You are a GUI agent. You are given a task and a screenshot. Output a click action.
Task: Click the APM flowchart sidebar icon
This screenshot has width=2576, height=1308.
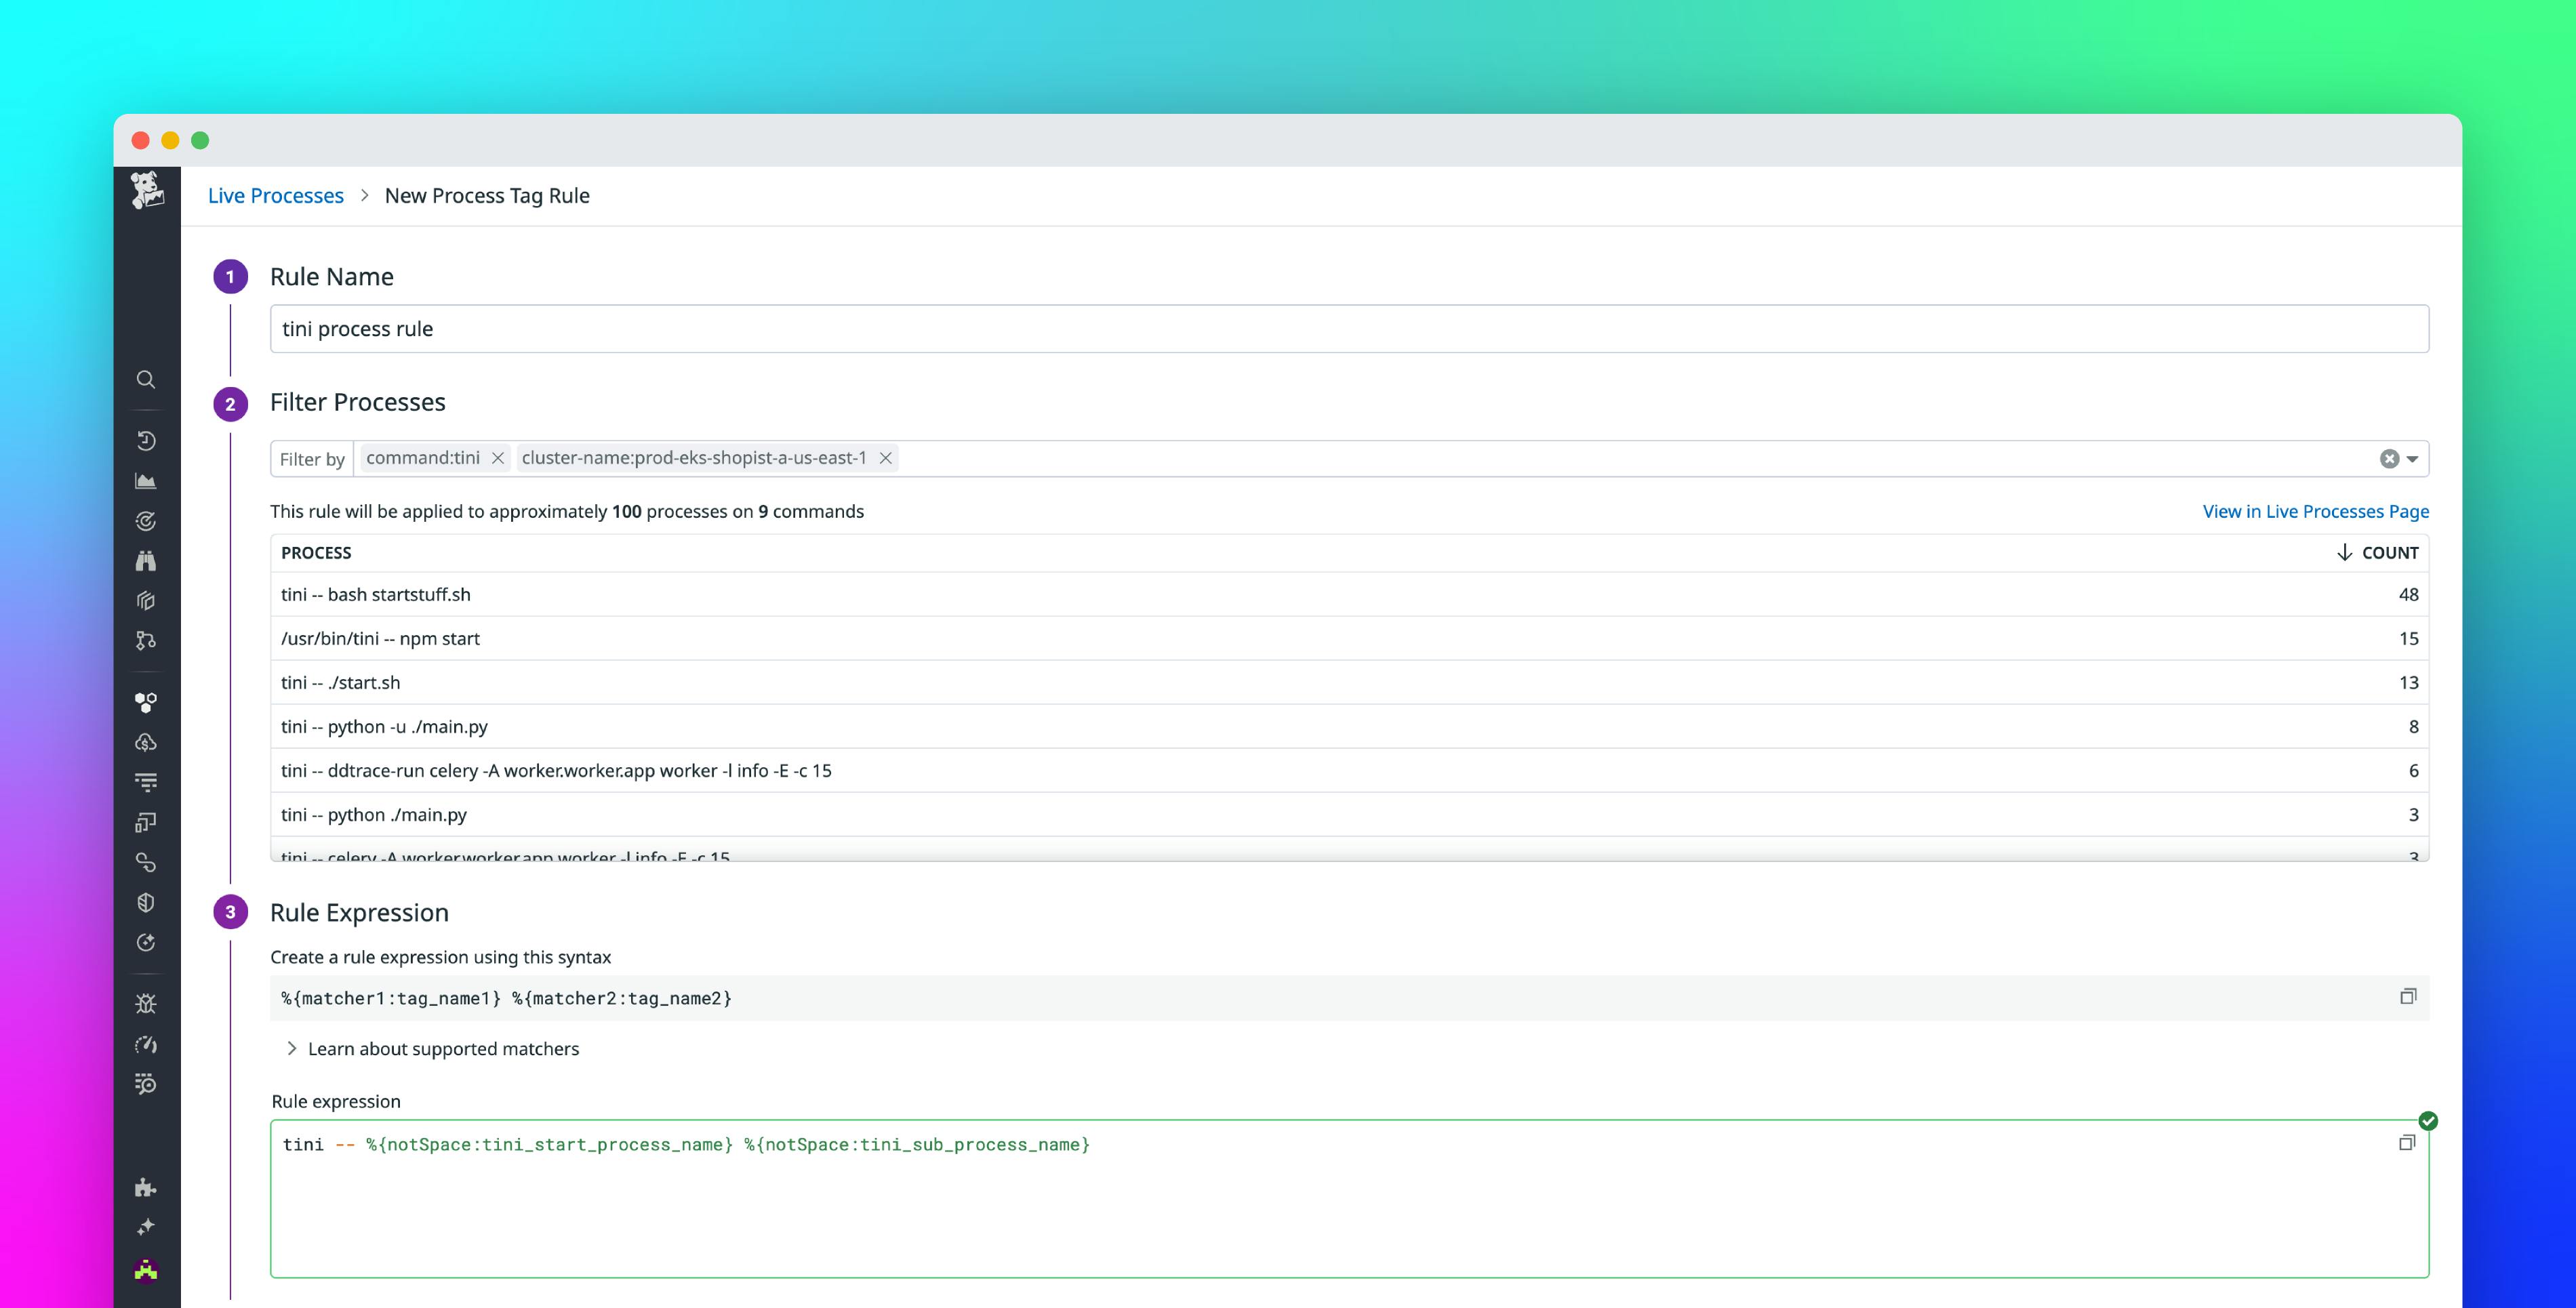point(146,641)
